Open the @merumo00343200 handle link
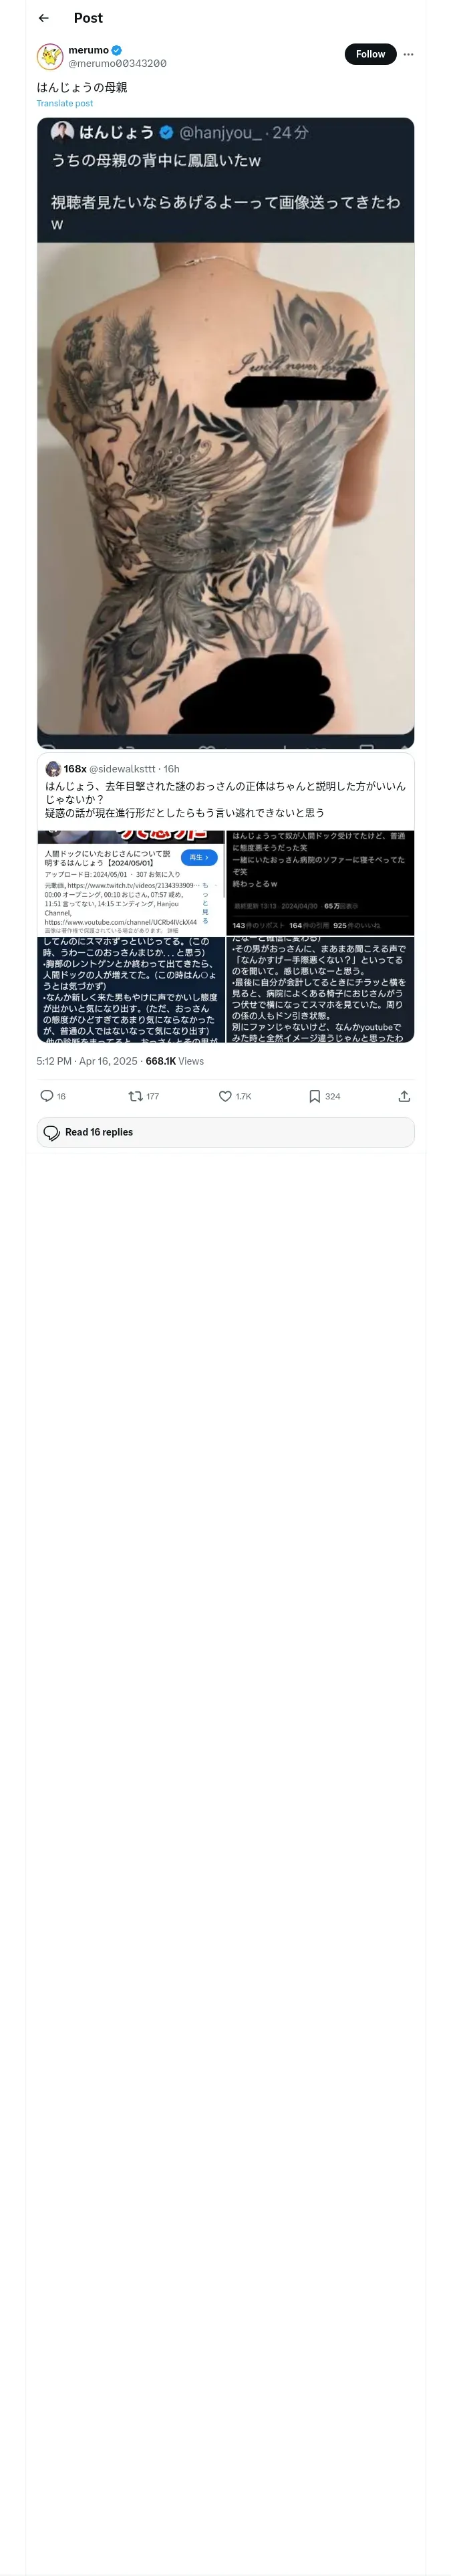451x2576 pixels. click(117, 63)
